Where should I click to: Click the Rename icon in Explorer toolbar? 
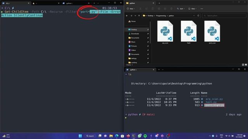(x=159, y=8)
